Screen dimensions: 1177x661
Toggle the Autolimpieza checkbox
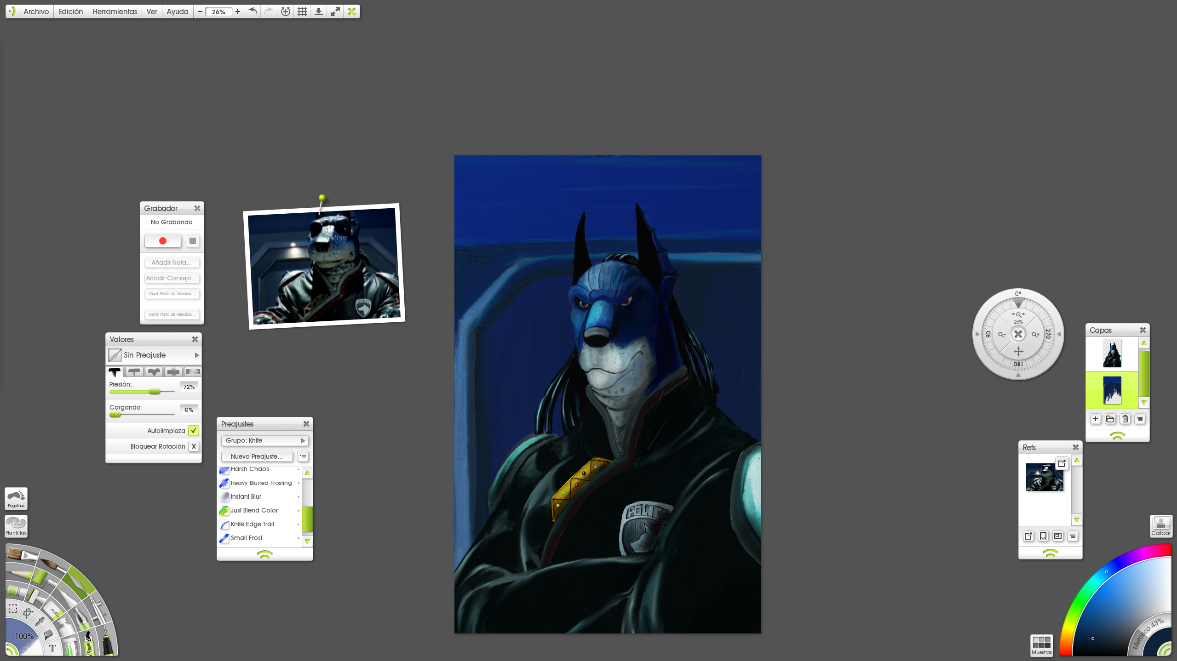[194, 431]
